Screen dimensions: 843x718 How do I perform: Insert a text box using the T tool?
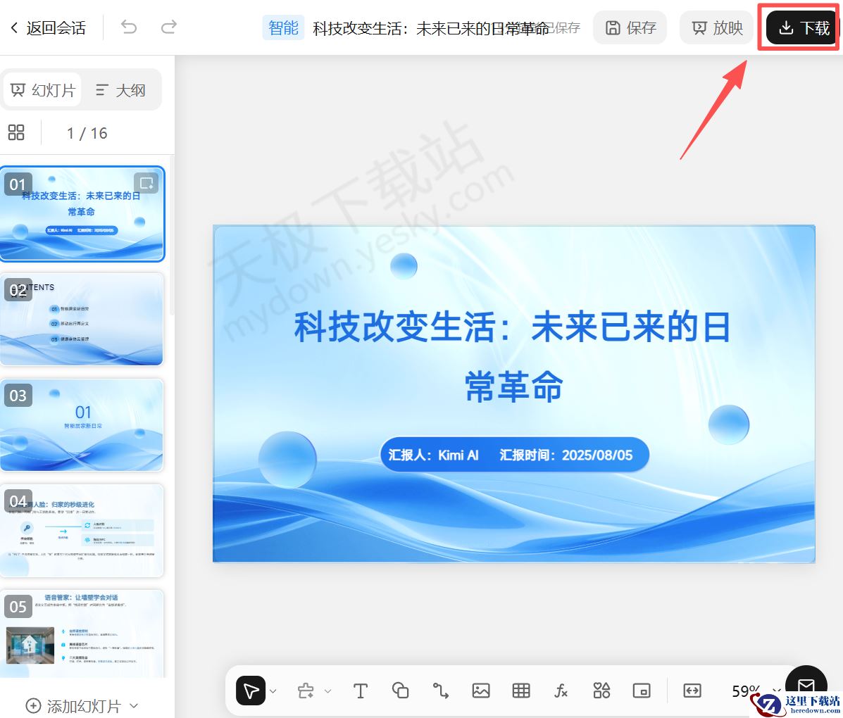[x=361, y=691]
